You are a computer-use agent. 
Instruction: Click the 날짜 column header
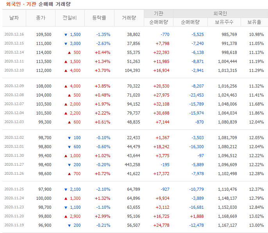click(14, 18)
